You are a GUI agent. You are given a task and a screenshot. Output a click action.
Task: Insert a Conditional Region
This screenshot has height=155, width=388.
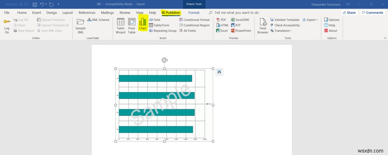click(195, 25)
